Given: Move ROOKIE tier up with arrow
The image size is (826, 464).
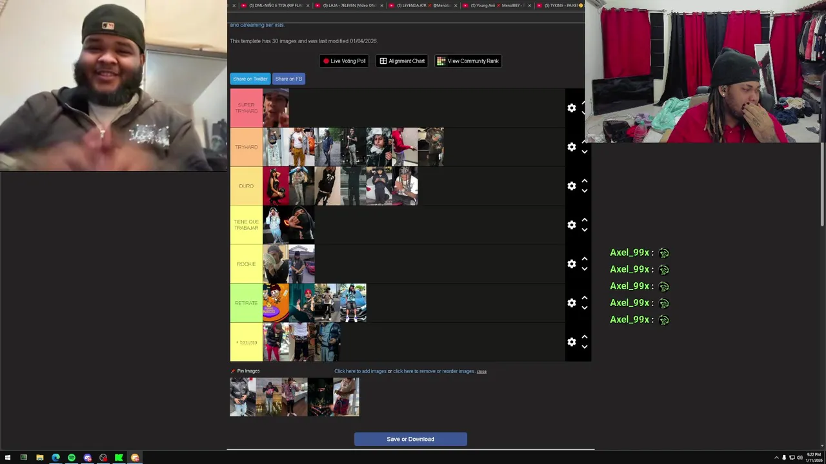Looking at the screenshot, I should tap(585, 259).
